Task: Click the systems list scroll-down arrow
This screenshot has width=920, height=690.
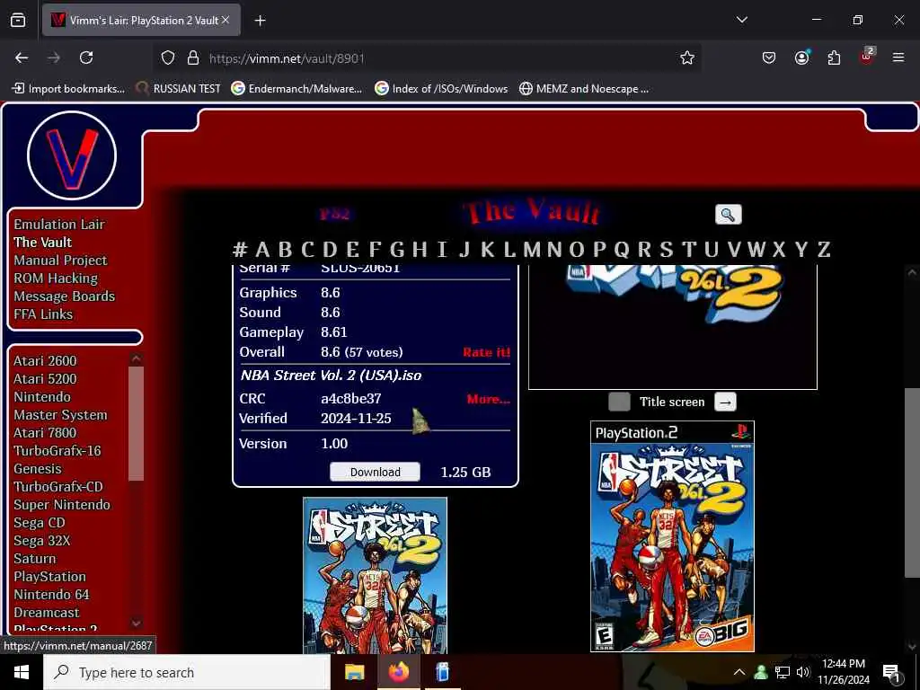Action: pos(137,624)
